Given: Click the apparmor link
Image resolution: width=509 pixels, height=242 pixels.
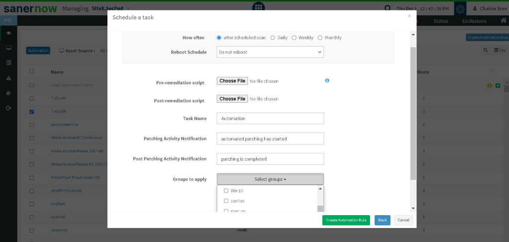Looking at the screenshot, I should [x=59, y=230].
